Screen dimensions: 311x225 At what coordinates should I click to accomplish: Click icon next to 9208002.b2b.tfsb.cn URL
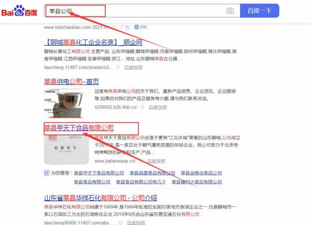[142, 107]
